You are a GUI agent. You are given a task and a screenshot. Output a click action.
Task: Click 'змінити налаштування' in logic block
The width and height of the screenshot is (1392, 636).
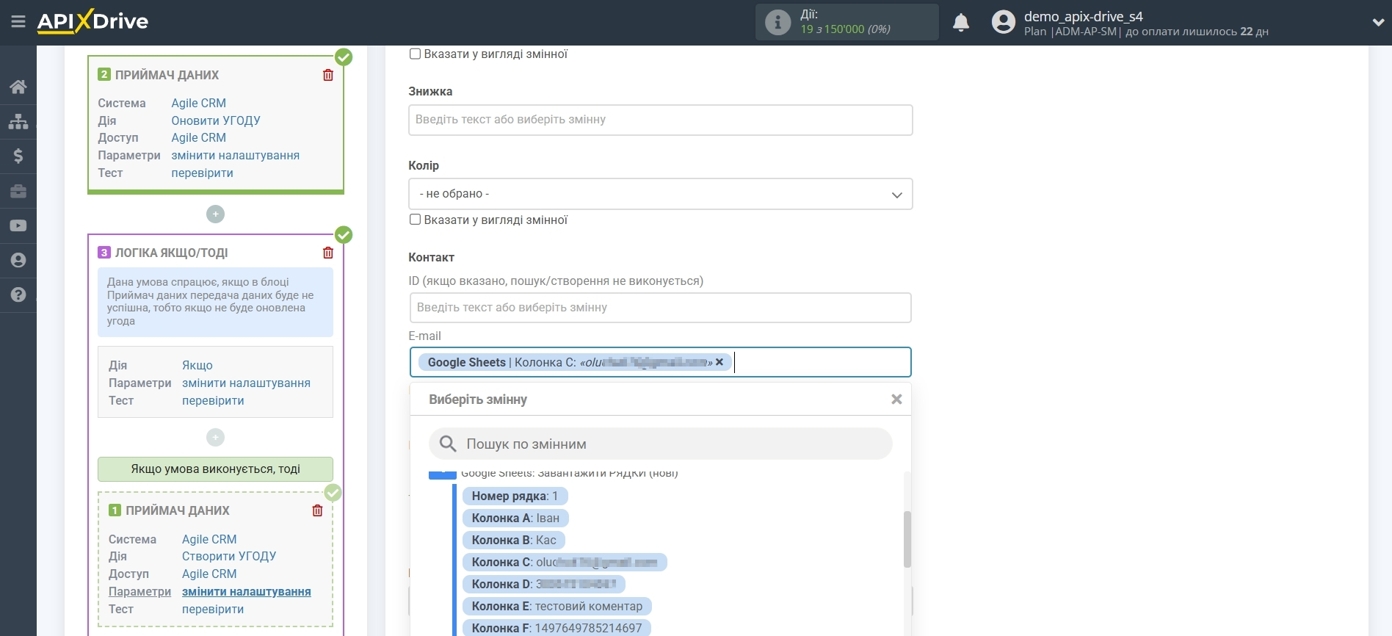pos(246,383)
